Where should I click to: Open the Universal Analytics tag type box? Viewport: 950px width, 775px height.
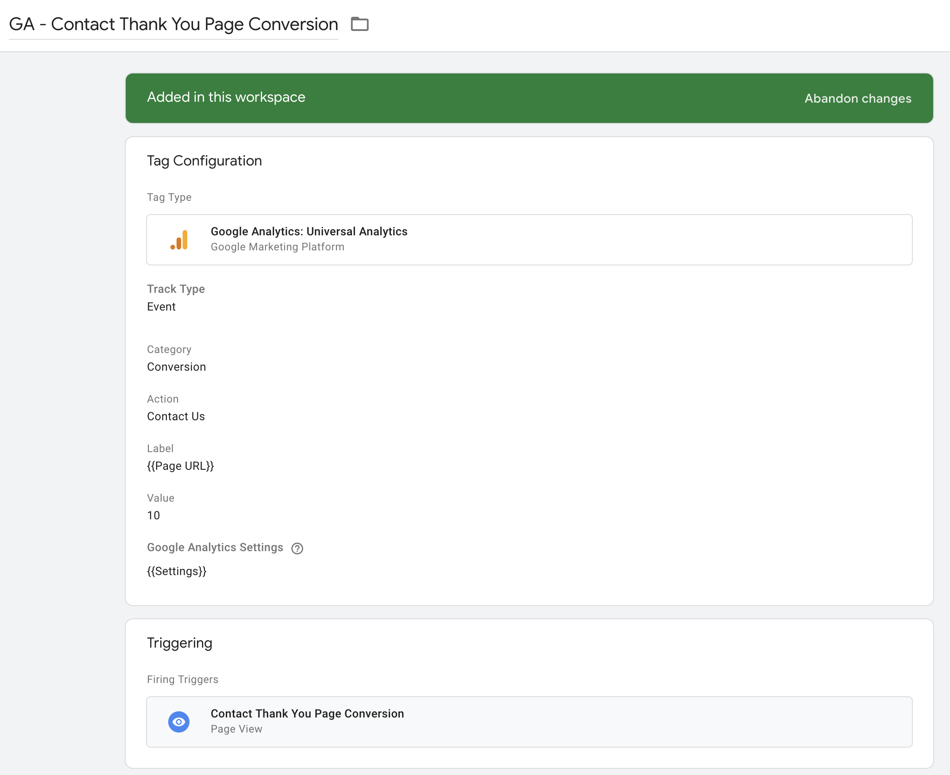(529, 240)
